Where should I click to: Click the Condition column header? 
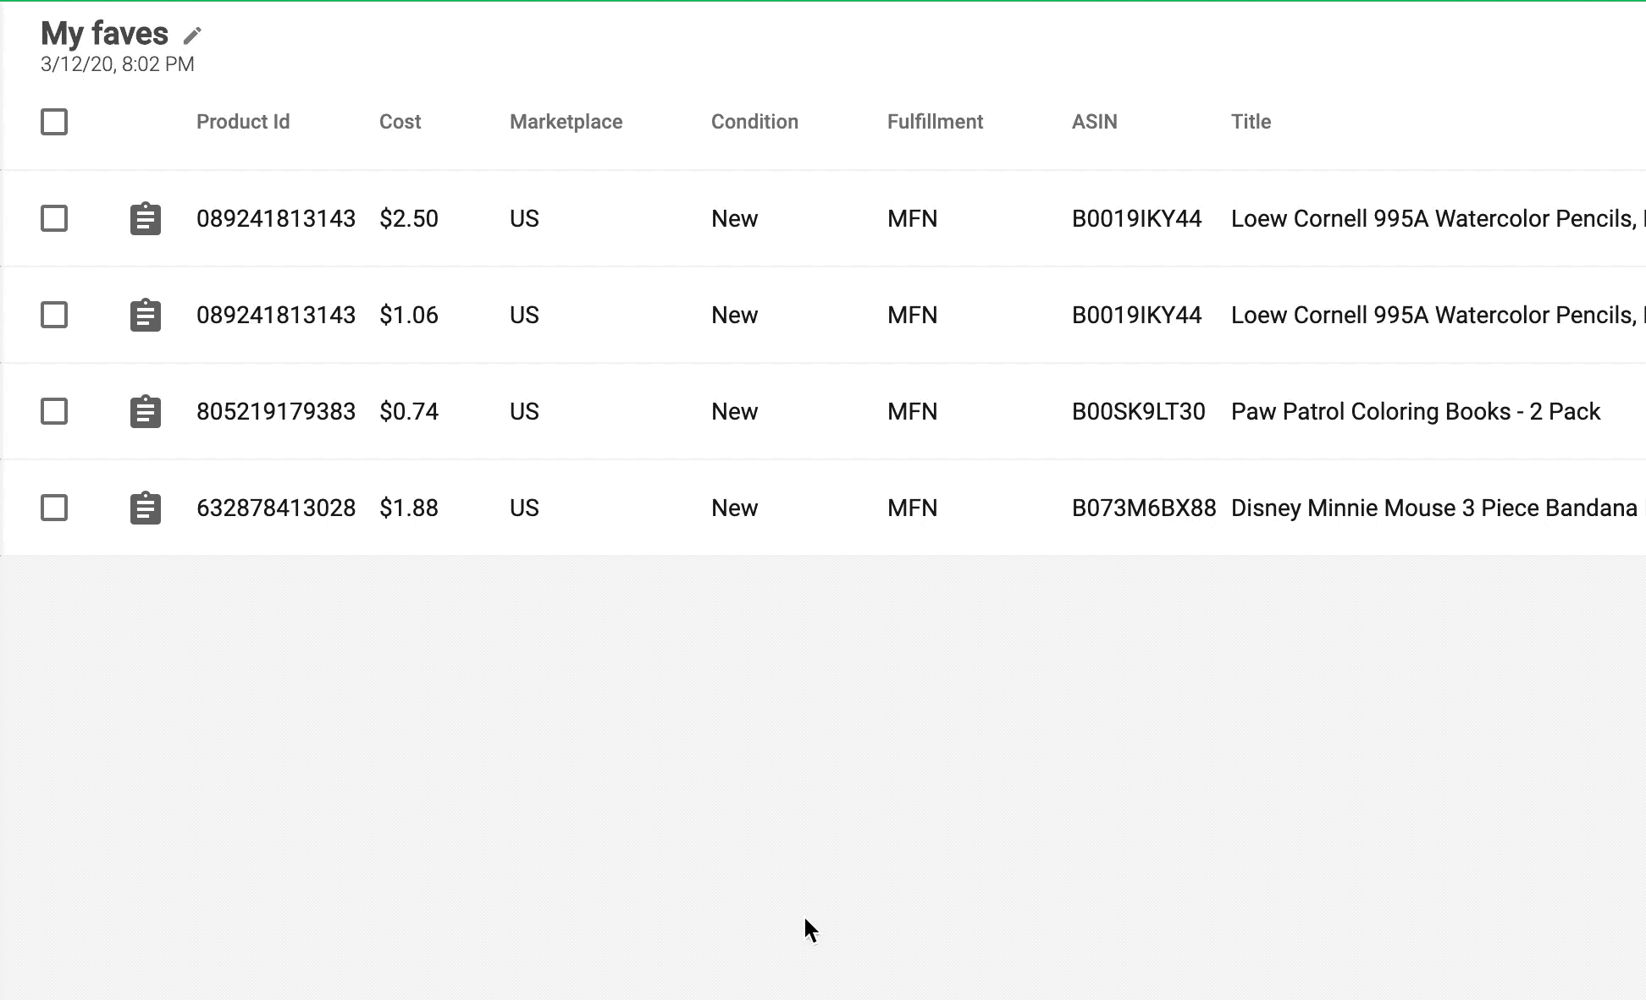[x=754, y=122]
